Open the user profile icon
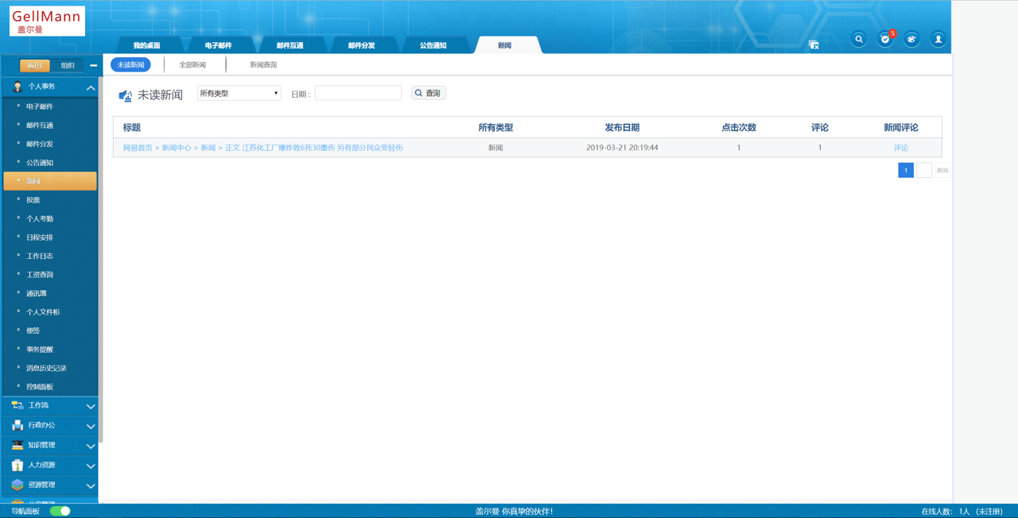The image size is (1018, 518). click(938, 39)
